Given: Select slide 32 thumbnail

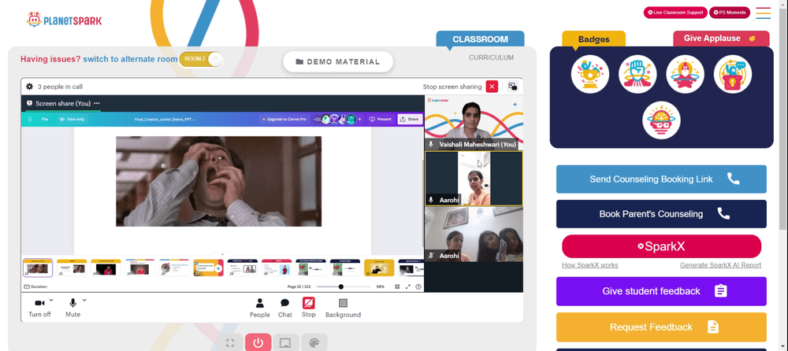Looking at the screenshot, I should (379, 268).
